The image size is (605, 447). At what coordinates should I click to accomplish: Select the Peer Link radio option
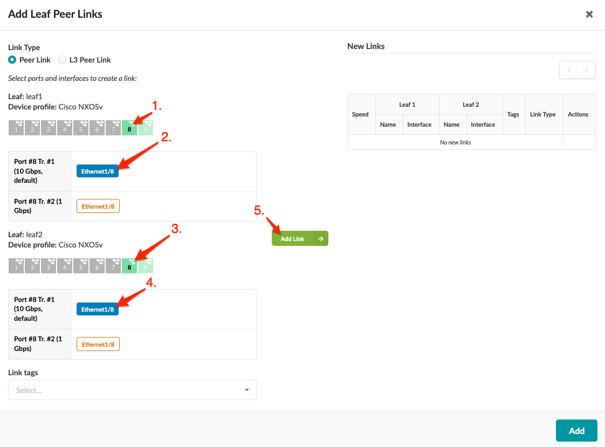[12, 60]
